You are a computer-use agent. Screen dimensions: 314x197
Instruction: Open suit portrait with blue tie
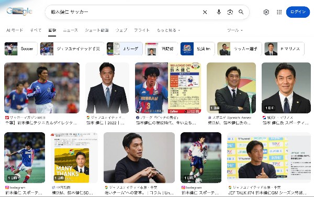point(107,88)
